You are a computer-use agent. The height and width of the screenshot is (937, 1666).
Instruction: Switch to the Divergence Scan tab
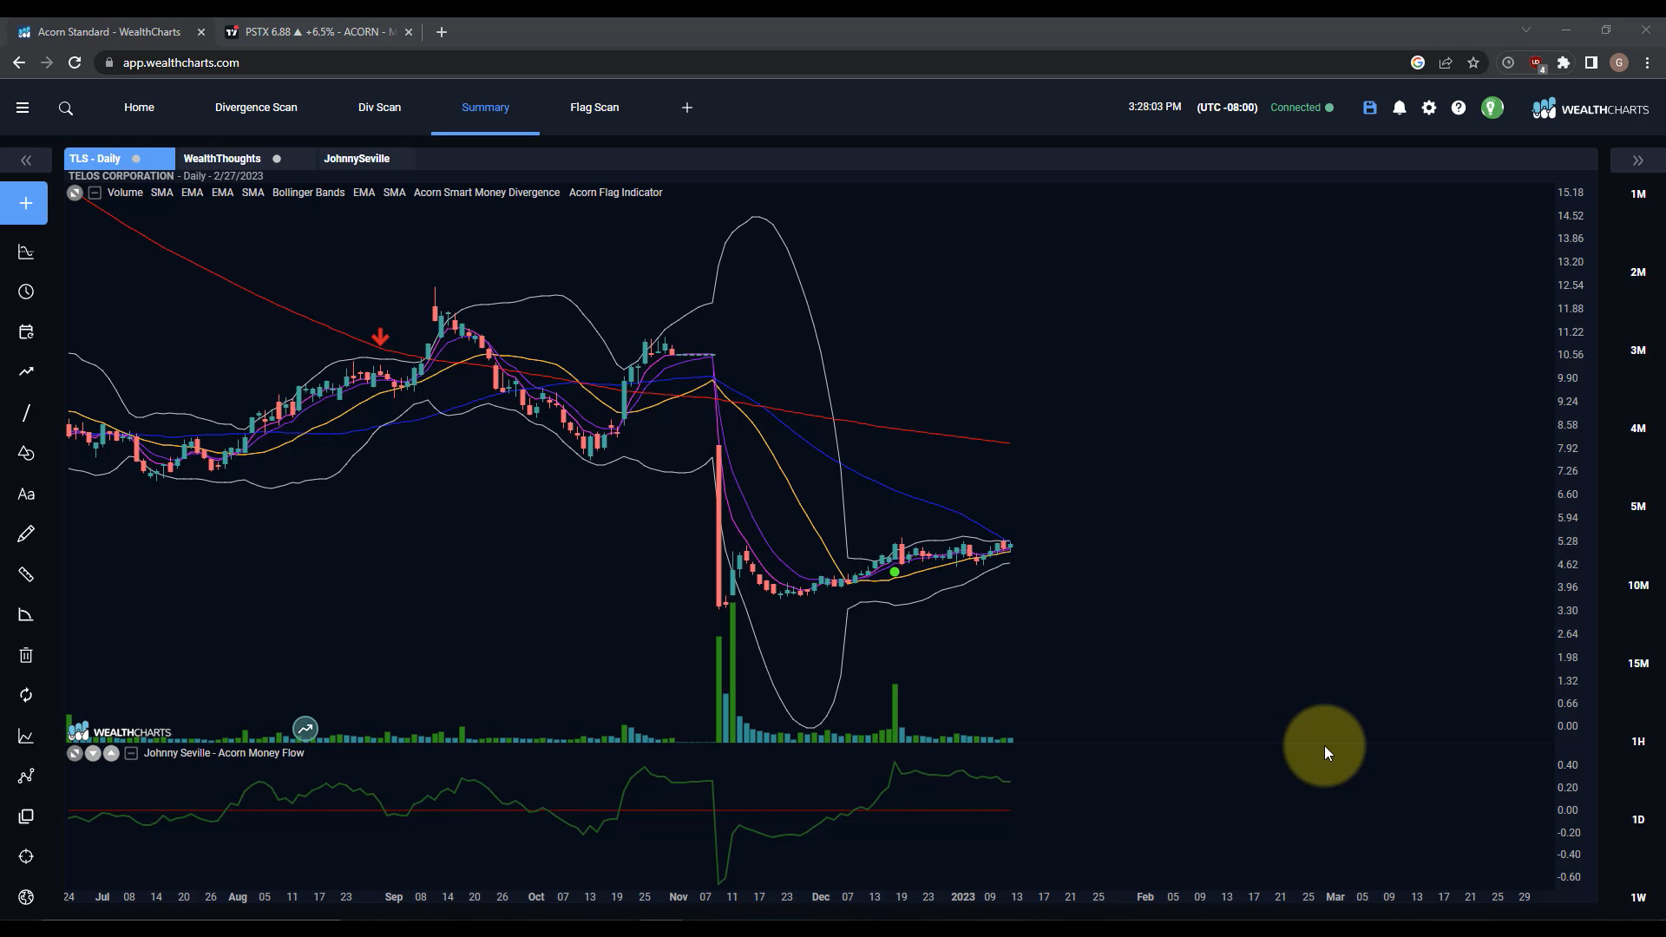point(256,108)
